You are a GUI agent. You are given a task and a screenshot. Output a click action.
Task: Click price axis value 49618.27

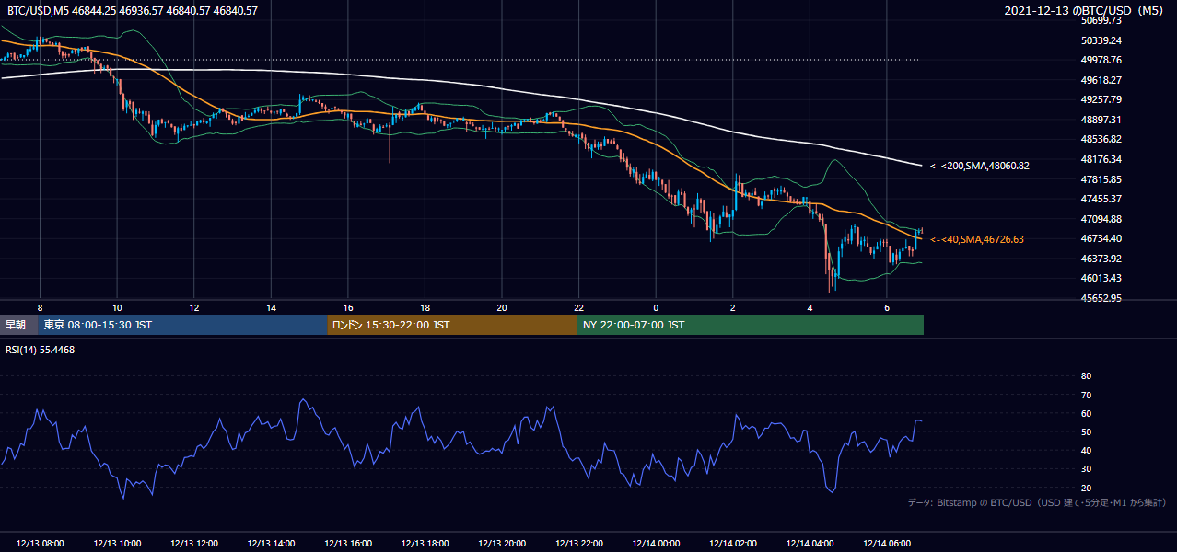[1101, 80]
